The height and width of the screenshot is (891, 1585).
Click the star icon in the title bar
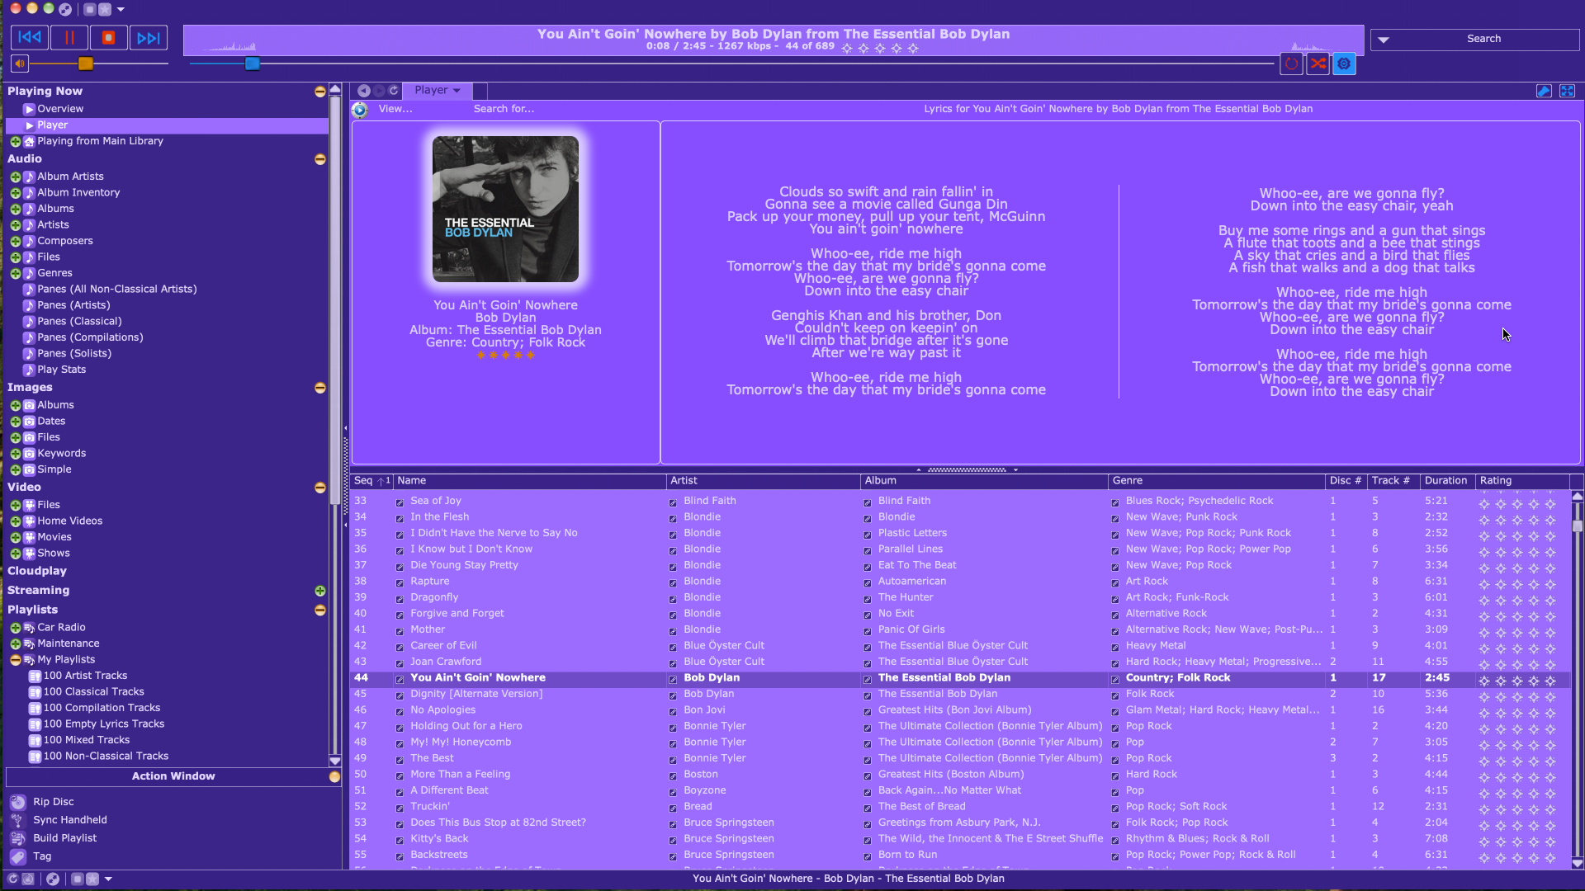click(105, 9)
